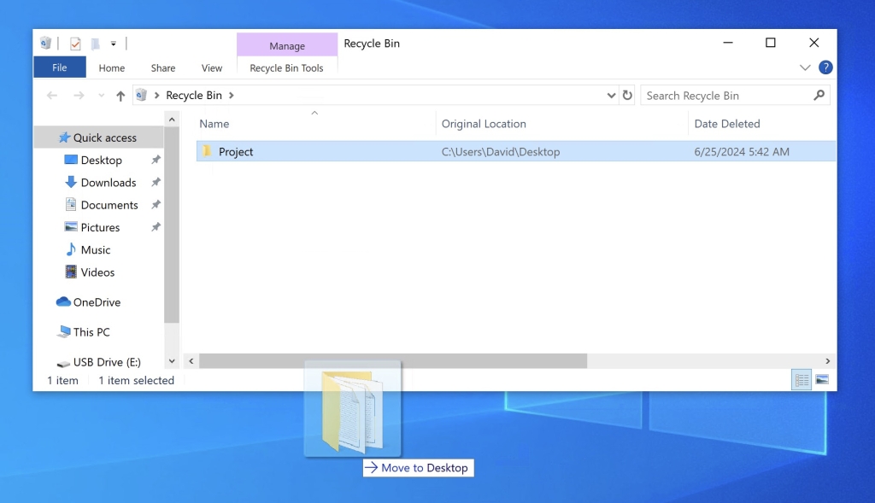875x503 pixels.
Task: Select the Details view icon in the status bar
Action: point(802,379)
